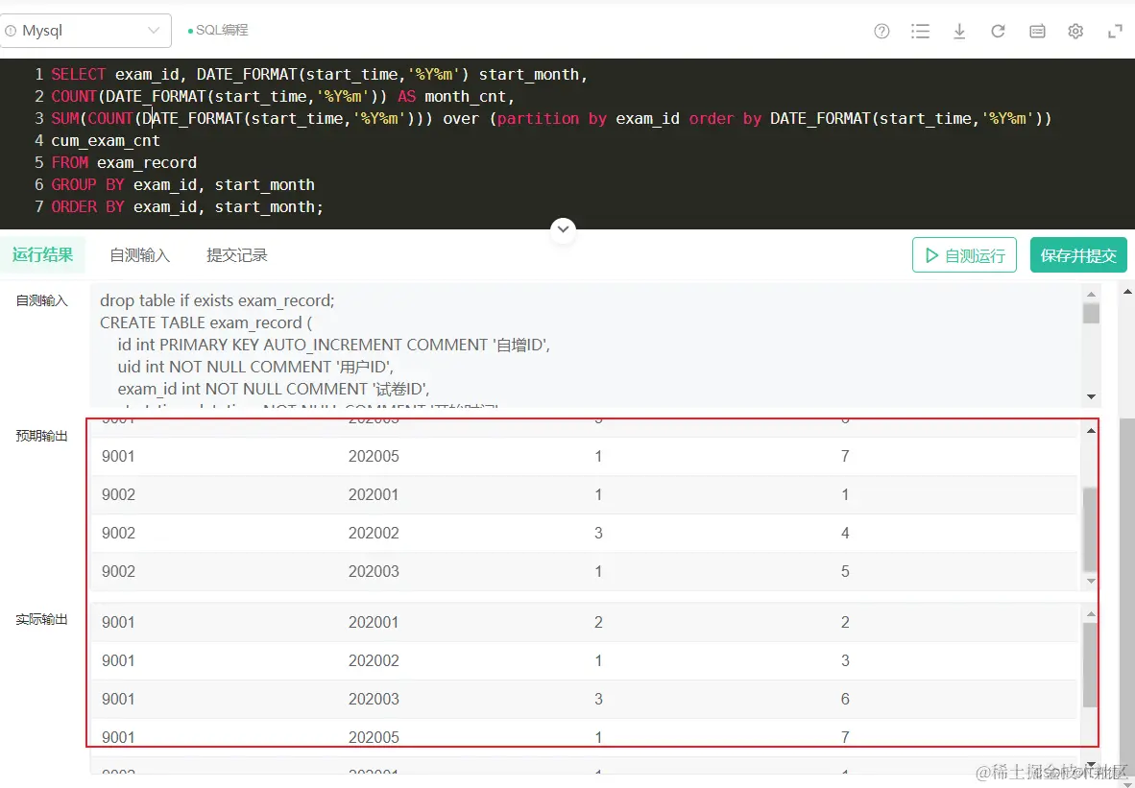The height and width of the screenshot is (788, 1135).
Task: Select actual output cell 202003 for 9001
Action: [x=374, y=699]
